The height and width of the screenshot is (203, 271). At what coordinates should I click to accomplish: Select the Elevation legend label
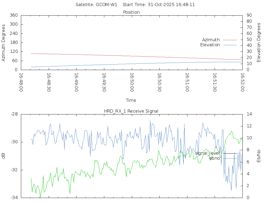[x=210, y=45]
